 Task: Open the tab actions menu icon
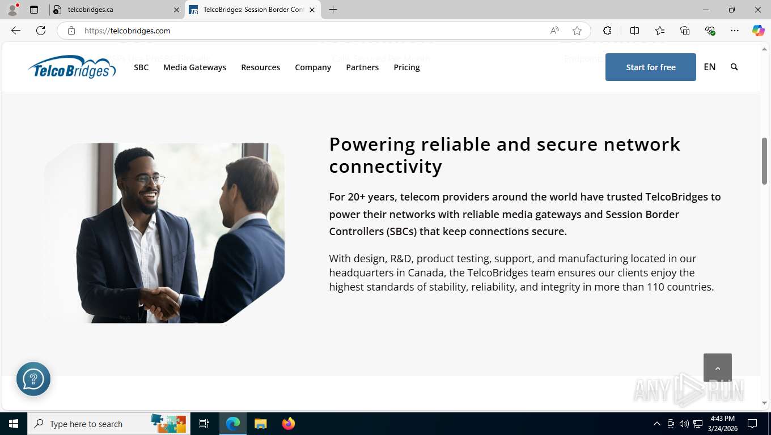[x=34, y=10]
